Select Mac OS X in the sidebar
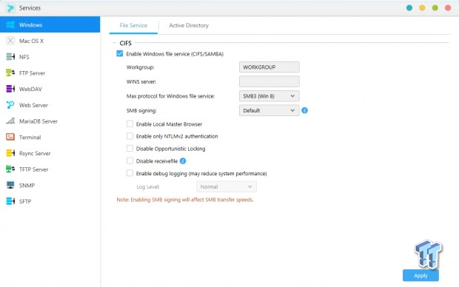459x287 pixels. click(50, 41)
